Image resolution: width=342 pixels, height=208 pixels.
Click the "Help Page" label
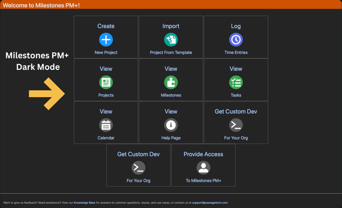tap(171, 138)
